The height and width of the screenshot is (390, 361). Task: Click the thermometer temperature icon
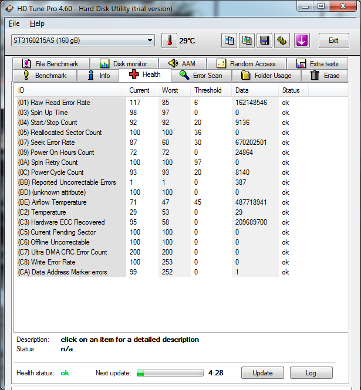tap(169, 40)
